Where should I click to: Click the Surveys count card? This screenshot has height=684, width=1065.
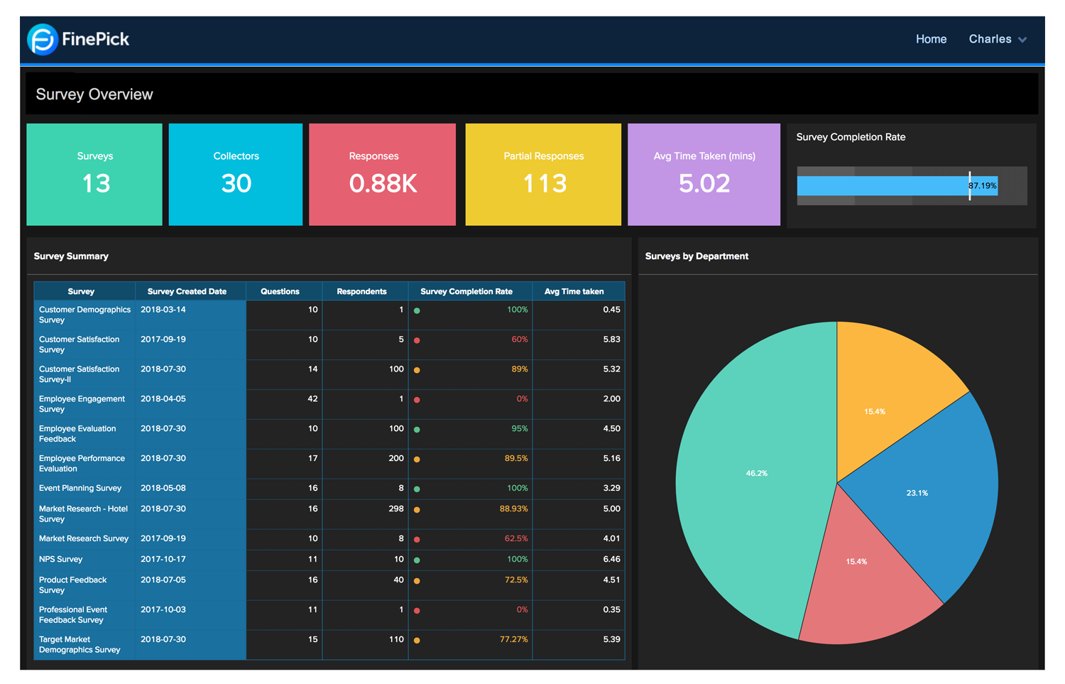tap(94, 174)
